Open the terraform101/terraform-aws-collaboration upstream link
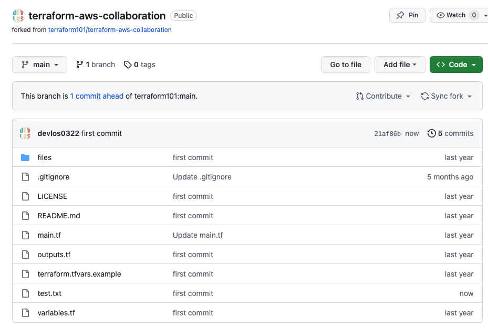488x328 pixels. pyautogui.click(x=110, y=30)
